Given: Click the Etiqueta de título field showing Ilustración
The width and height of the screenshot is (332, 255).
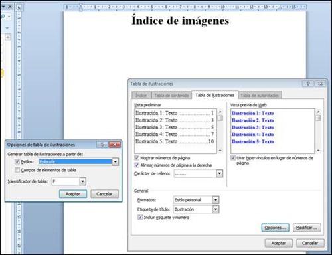Looking at the screenshot, I should tap(193, 209).
